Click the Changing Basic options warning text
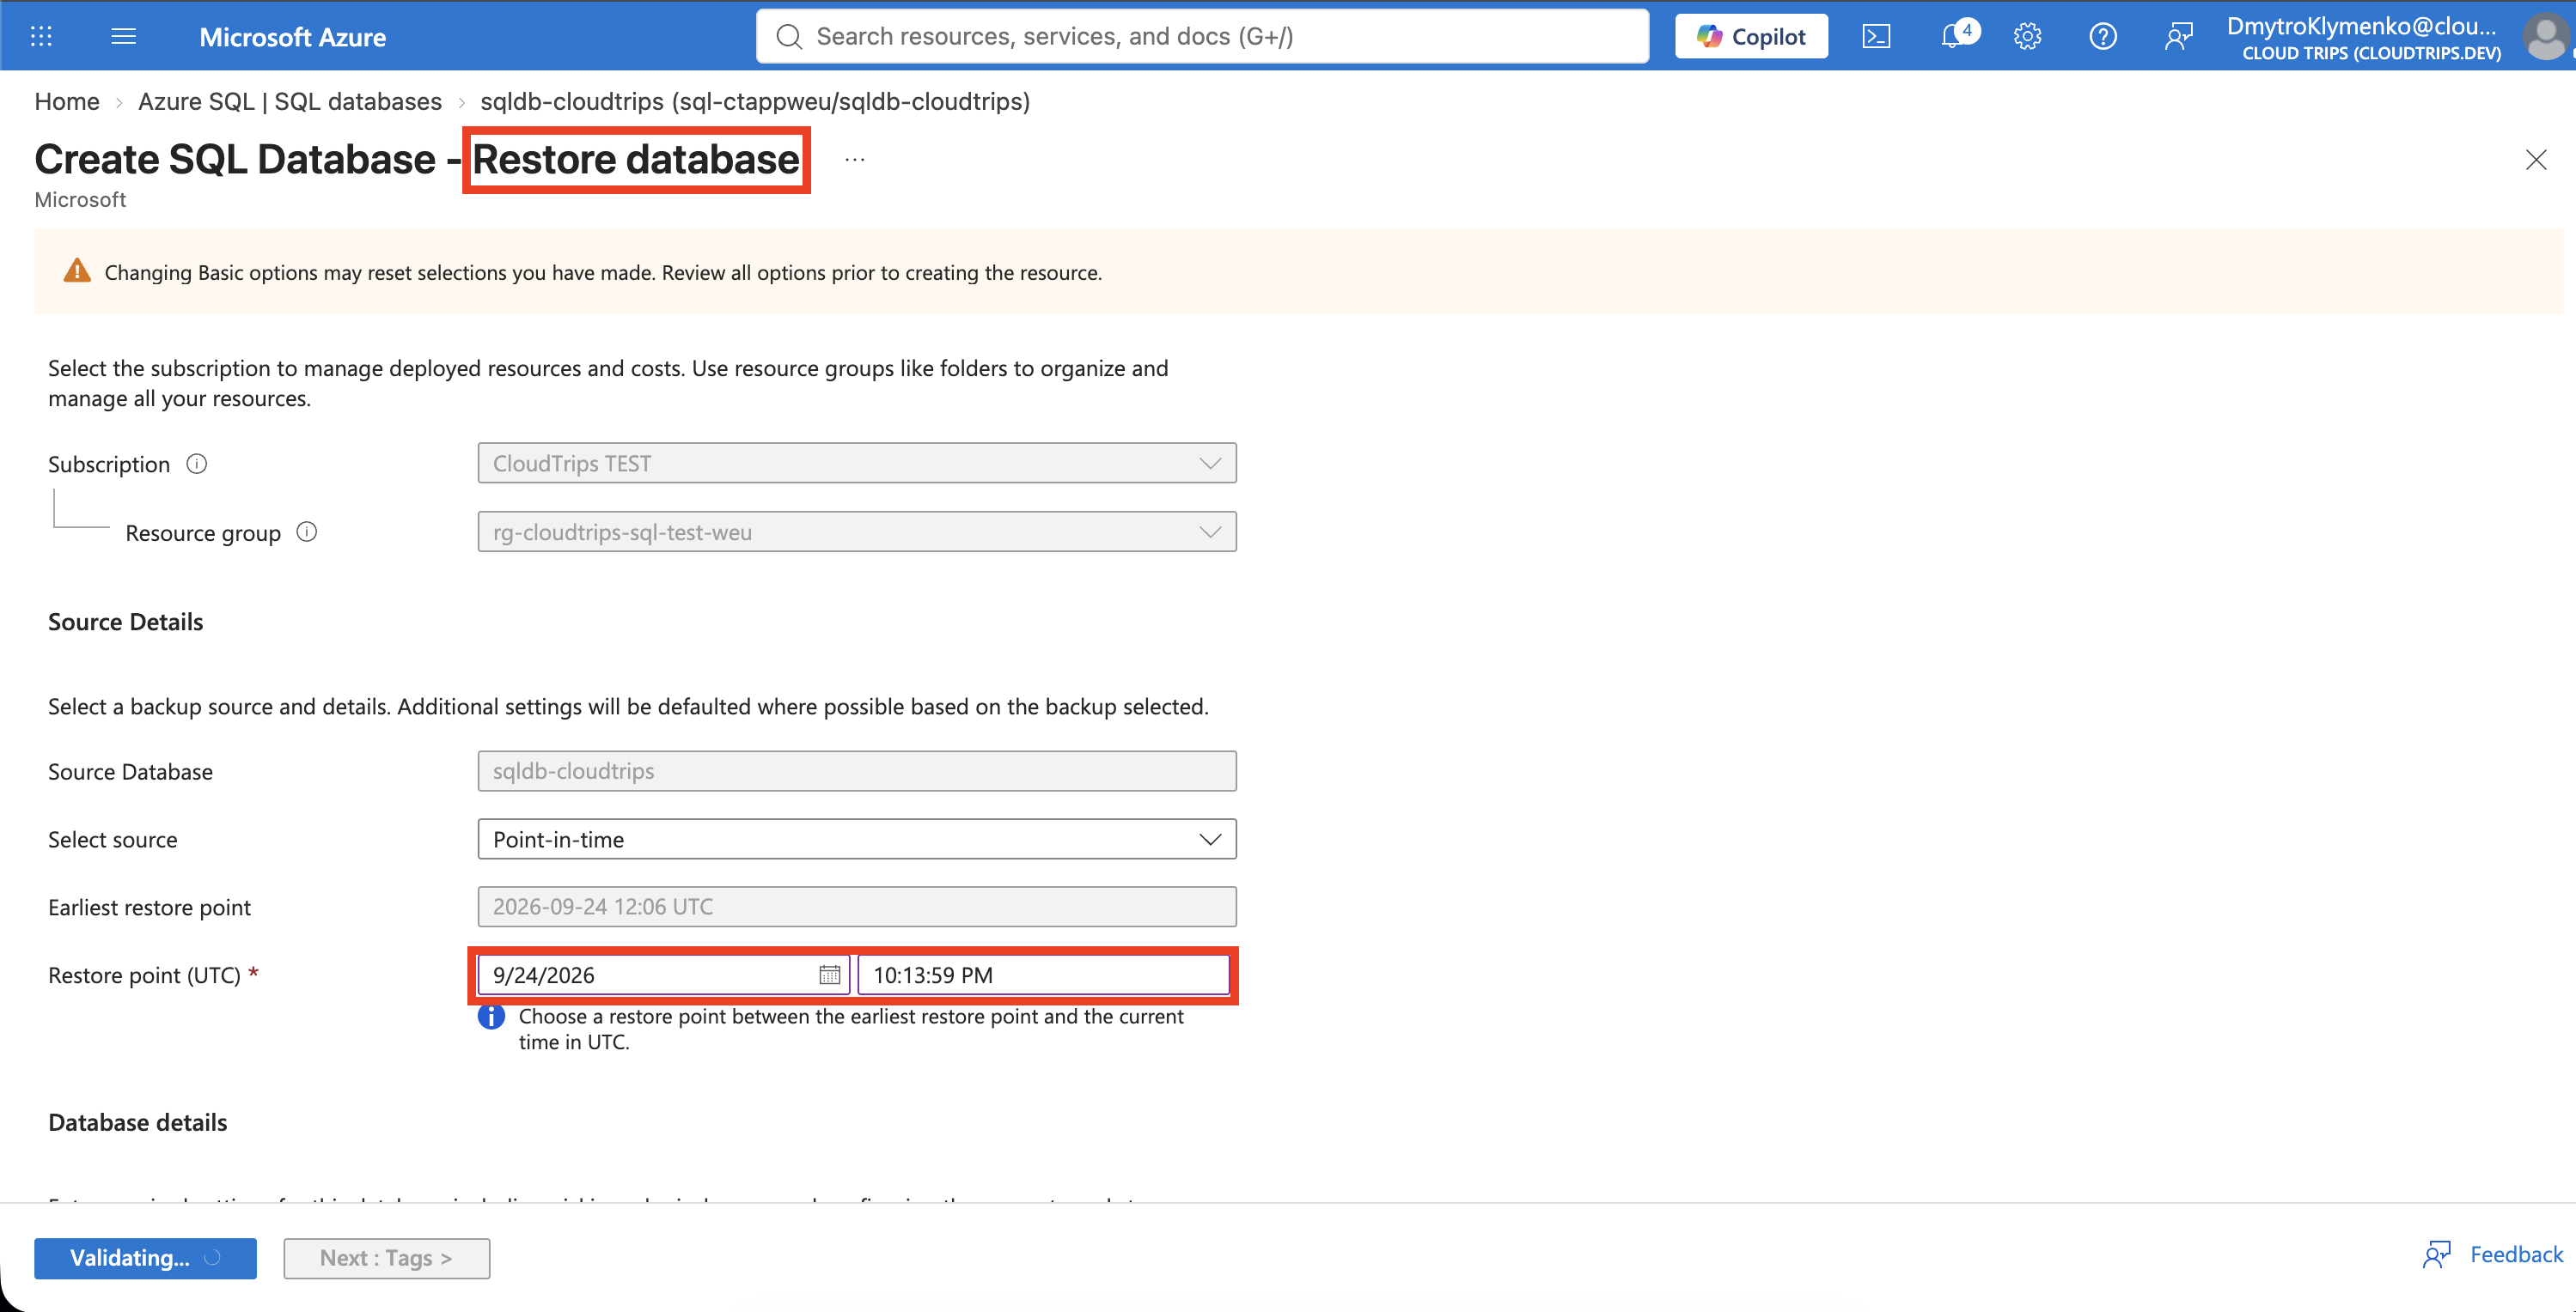 point(603,273)
